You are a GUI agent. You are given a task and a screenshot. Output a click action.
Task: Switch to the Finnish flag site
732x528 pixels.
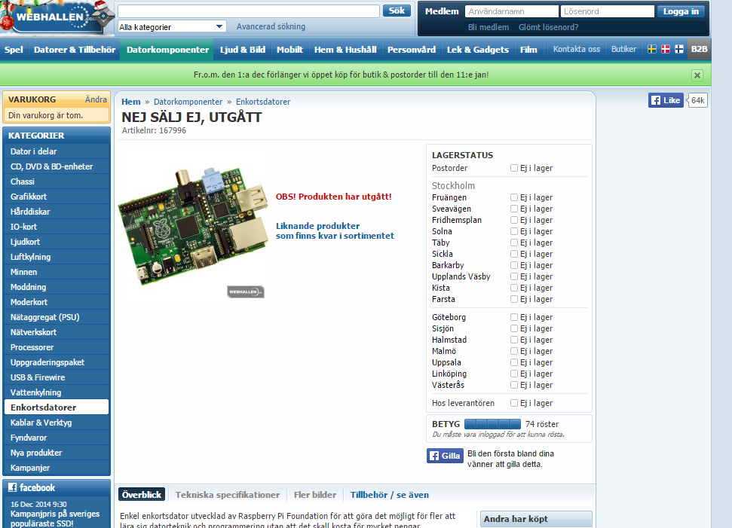pyautogui.click(x=679, y=49)
